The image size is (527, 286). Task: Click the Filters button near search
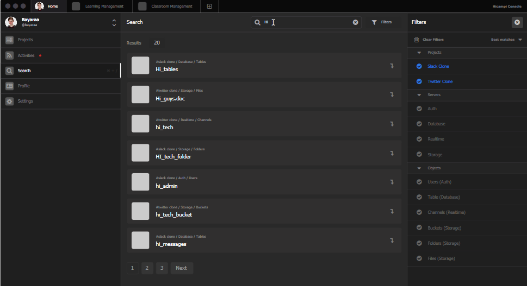(381, 22)
